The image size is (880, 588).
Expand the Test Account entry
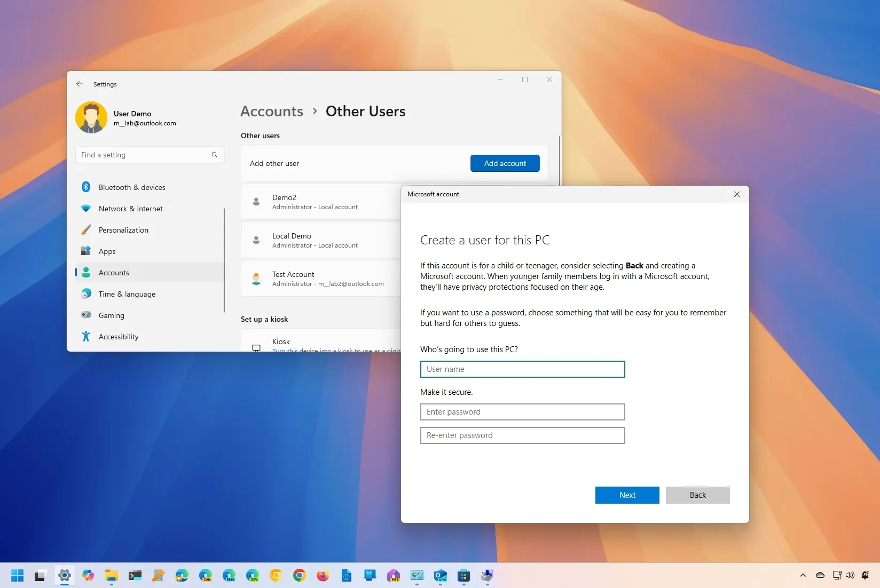(320, 278)
